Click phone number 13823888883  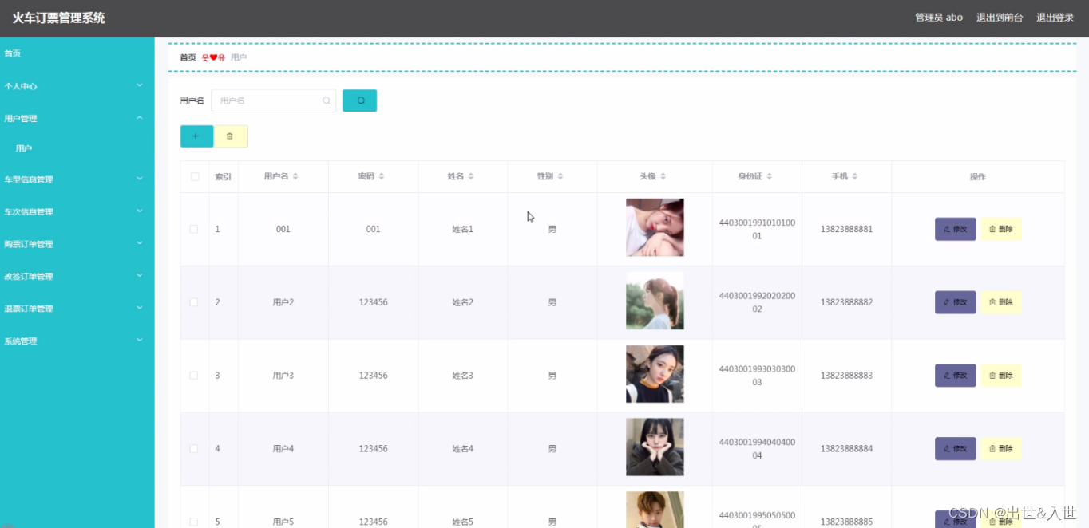point(846,376)
